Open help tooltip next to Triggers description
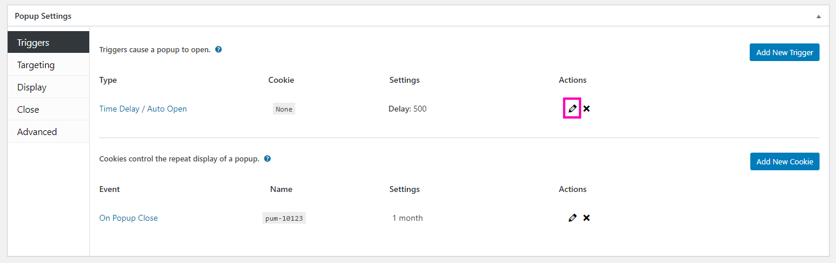Screen dimensions: 836x263 [x=218, y=49]
